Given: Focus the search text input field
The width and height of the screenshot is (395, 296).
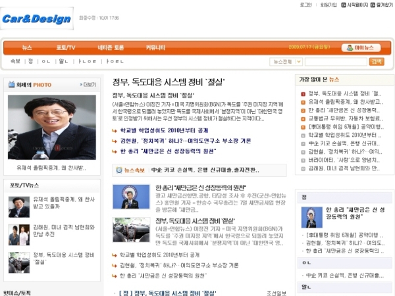Looking at the screenshot, I should [336, 62].
